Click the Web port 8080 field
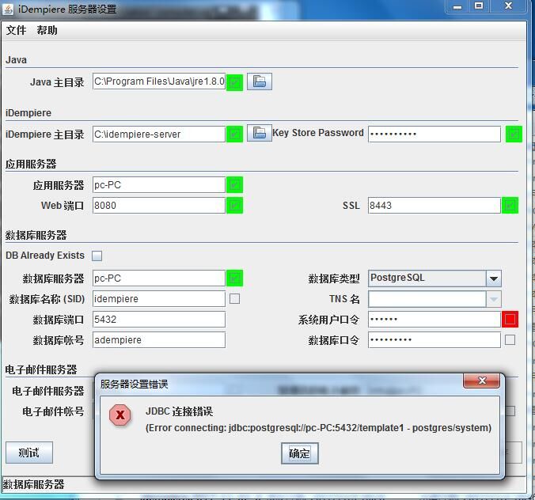This screenshot has height=500, width=535. point(159,206)
